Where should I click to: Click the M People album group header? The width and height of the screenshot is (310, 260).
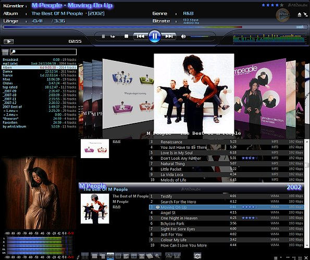coord(191,188)
